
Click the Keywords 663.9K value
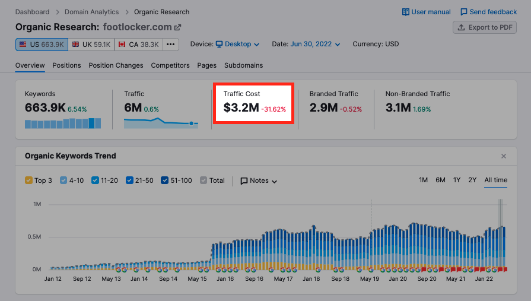coord(45,108)
